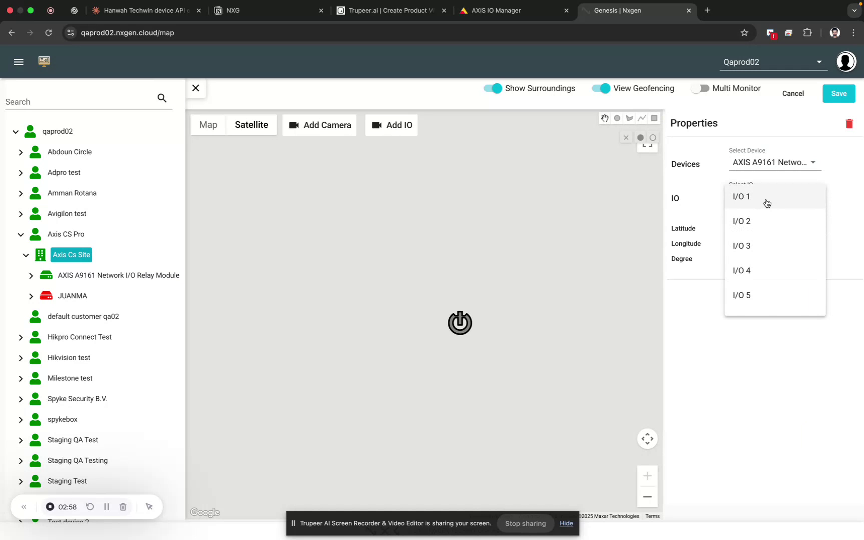Select I/O 3 from the IO list
Screen dimensions: 864x540
(741, 246)
